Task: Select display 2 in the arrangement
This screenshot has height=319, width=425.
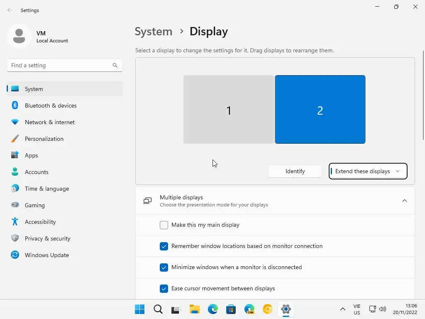Action: (x=320, y=109)
